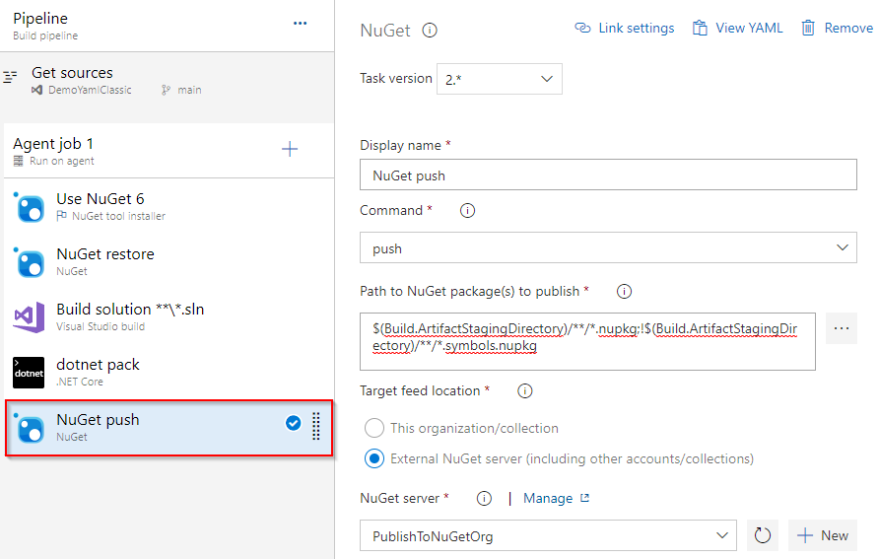Select the Get sources step
Viewport: 879px width, 559px height.
(x=168, y=81)
